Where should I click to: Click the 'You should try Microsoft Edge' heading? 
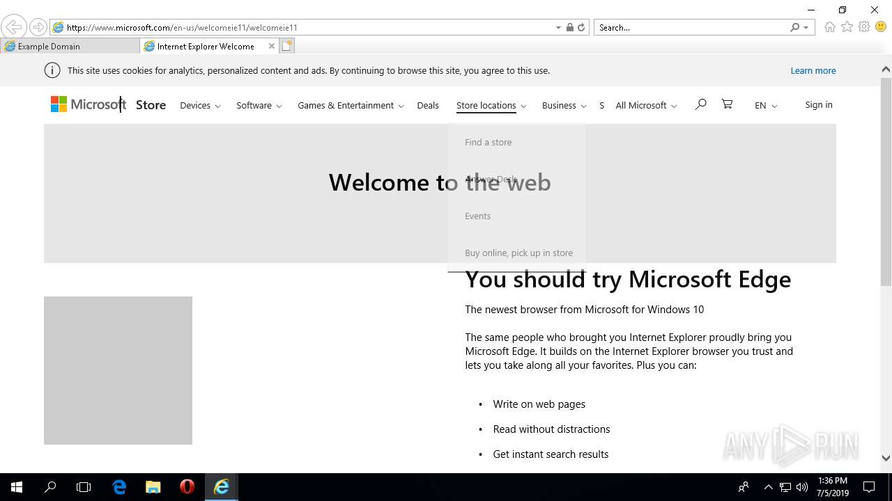(628, 279)
